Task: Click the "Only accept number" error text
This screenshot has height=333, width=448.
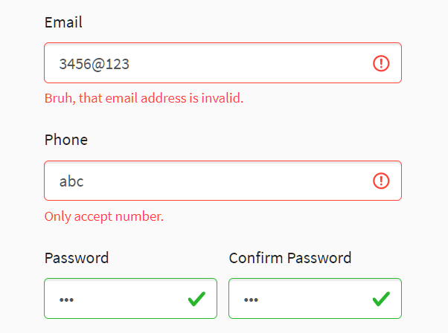Action: click(104, 216)
